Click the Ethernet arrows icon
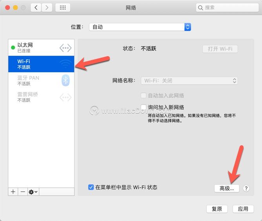The image size is (262, 221). pos(65,48)
